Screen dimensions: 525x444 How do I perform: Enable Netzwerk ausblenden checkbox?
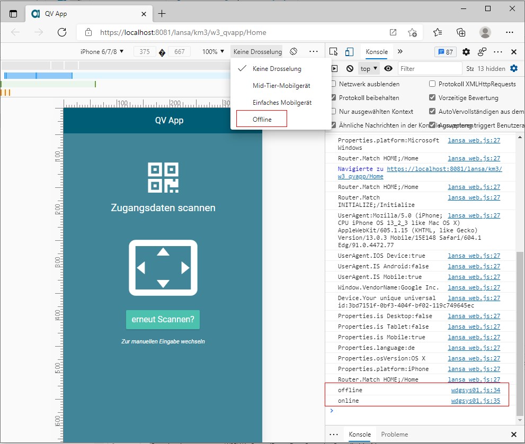pos(333,84)
